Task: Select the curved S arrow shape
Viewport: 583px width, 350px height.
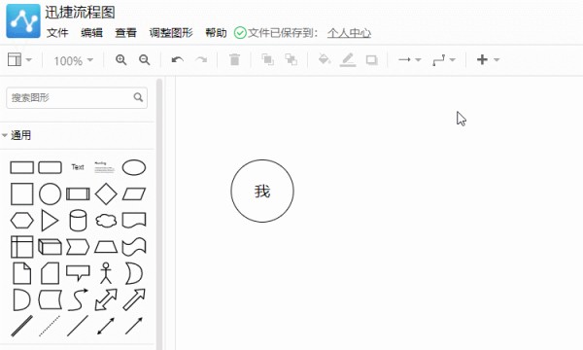Action: tap(78, 299)
